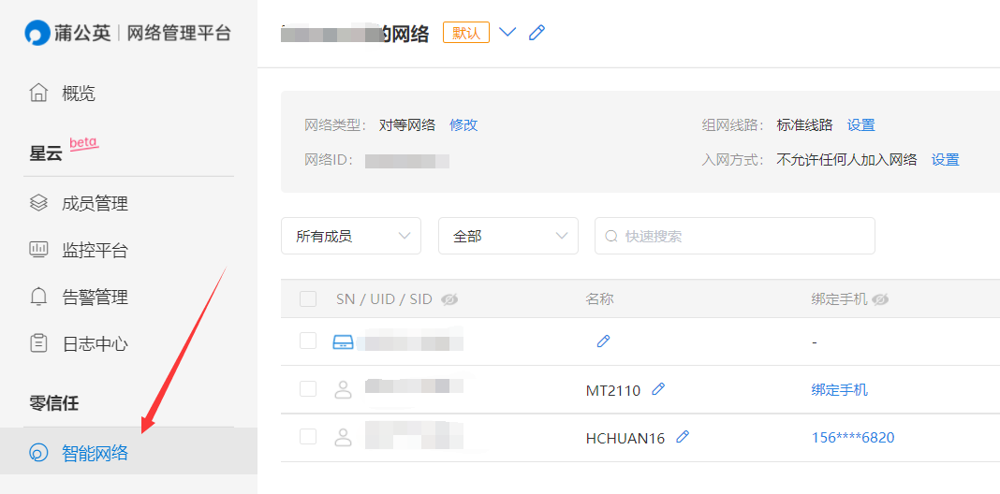
Task: Click the MT2110 name text
Action: pos(613,390)
